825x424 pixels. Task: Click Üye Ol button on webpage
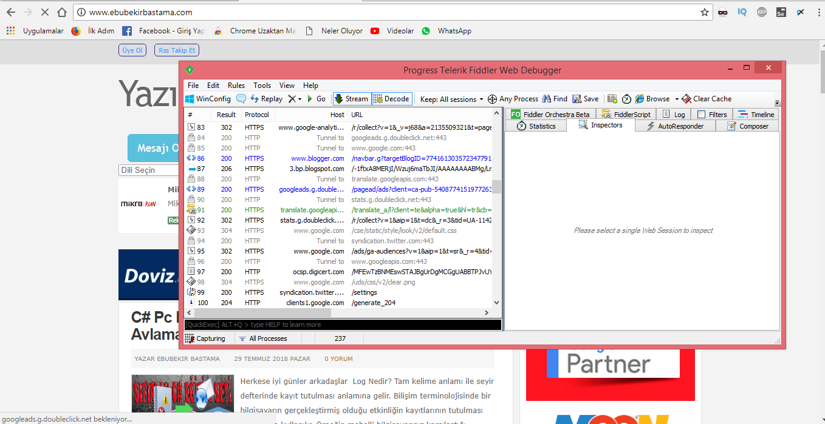click(x=132, y=50)
